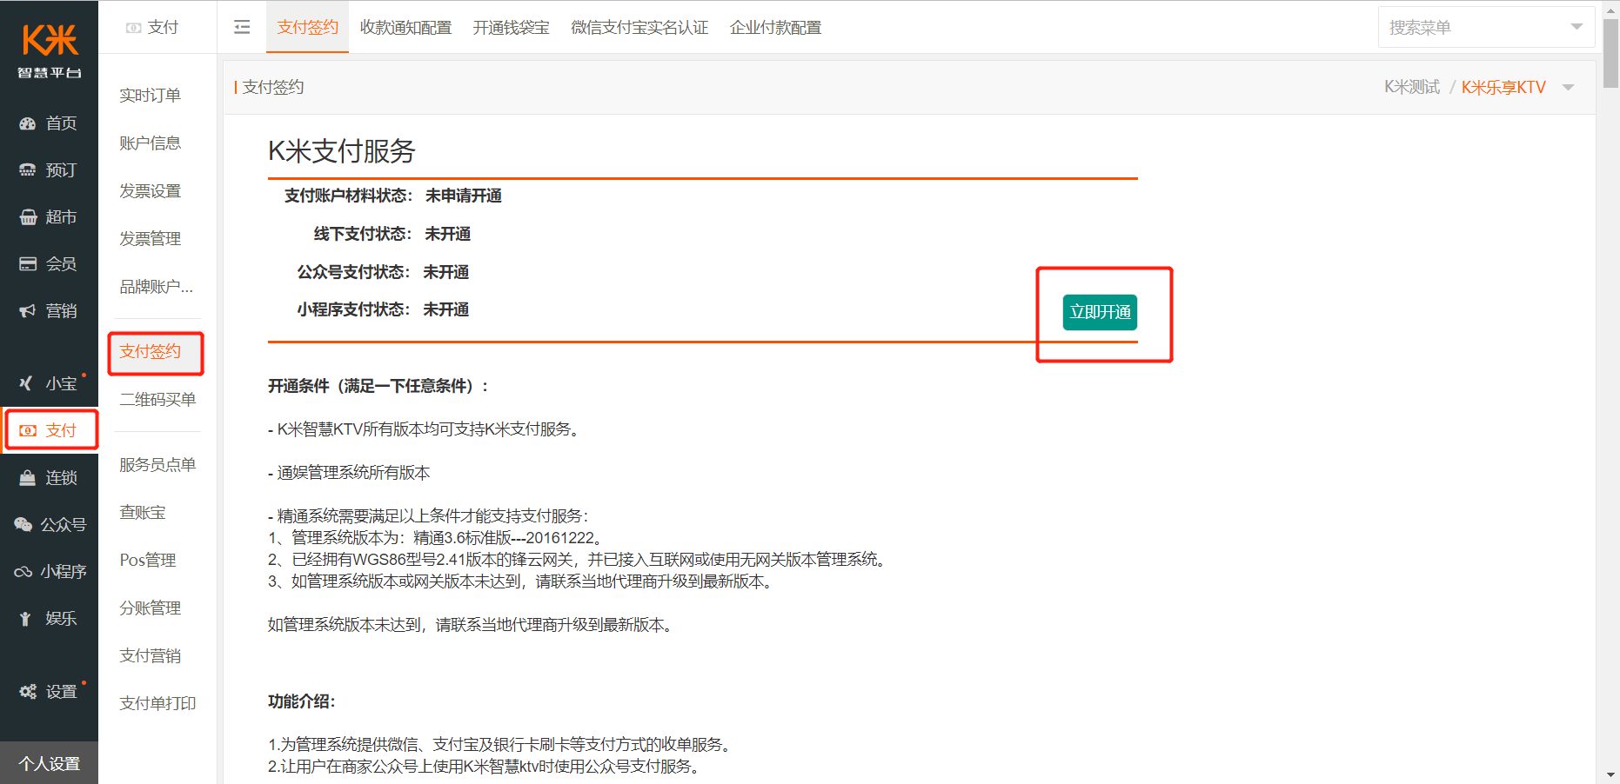The image size is (1620, 784).
Task: Open 发票设置 in the submenu
Action: tap(150, 190)
